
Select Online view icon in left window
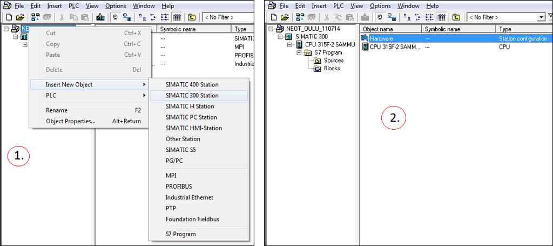pos(127,17)
